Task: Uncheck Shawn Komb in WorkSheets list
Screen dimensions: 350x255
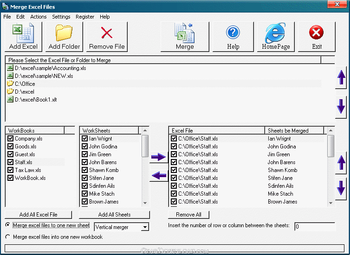Action: [84, 170]
